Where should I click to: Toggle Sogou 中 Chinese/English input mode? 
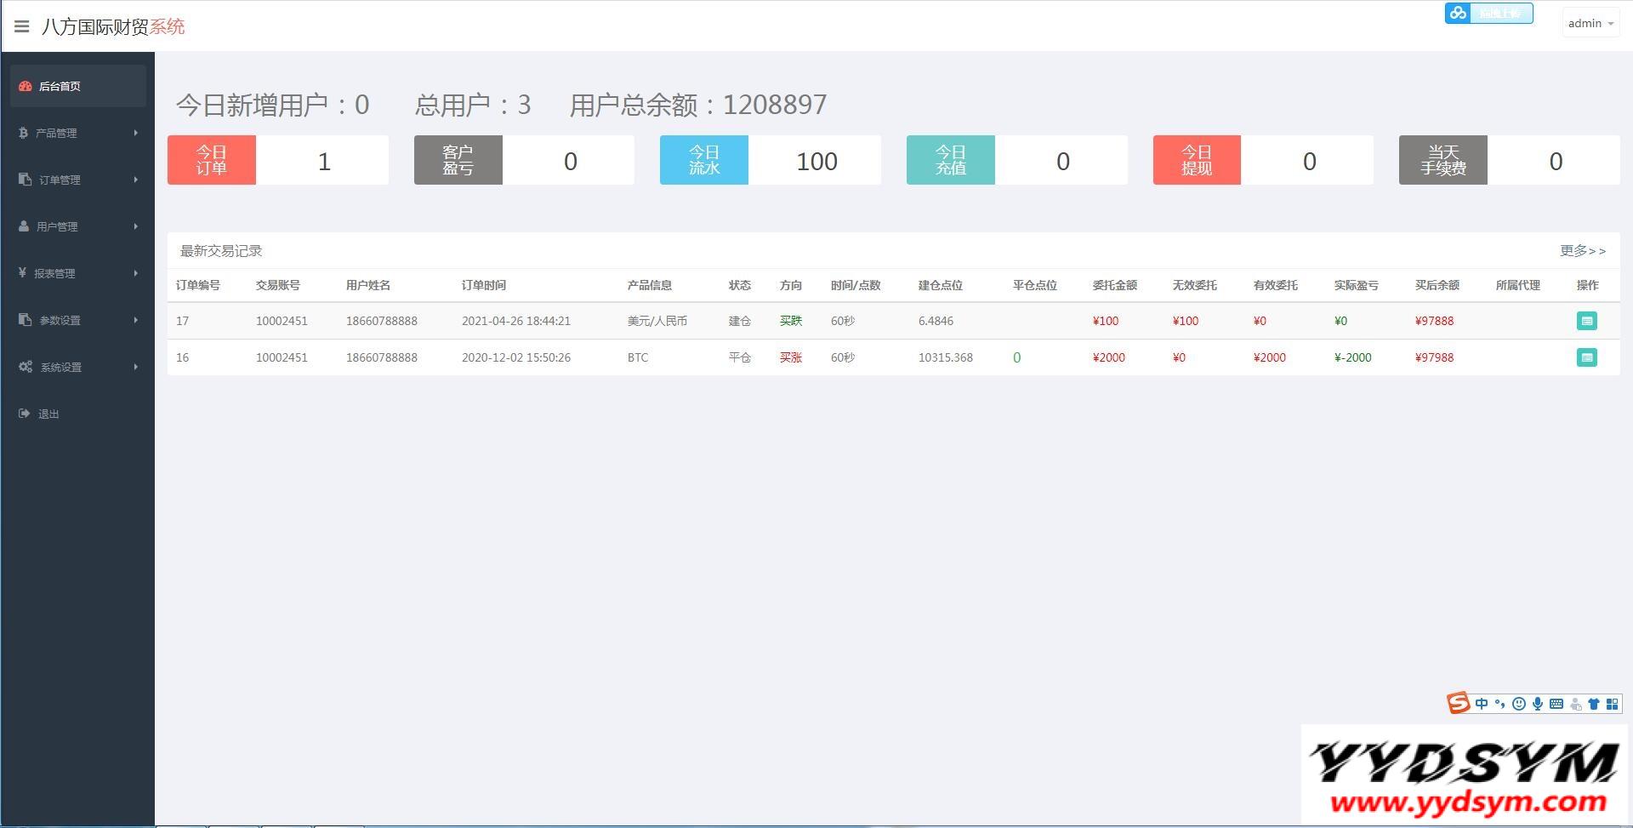pos(1482,704)
